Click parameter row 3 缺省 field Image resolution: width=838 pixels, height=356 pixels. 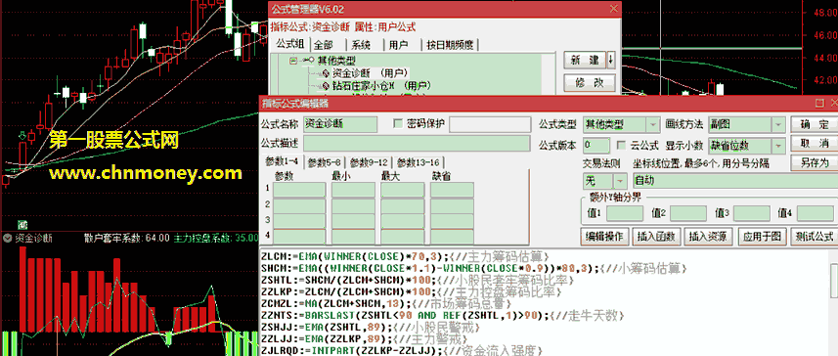point(452,221)
